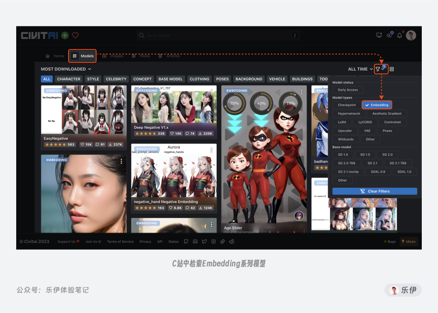Select the STYLE category tag
Screen dimensions: 438x313
[x=93, y=79]
